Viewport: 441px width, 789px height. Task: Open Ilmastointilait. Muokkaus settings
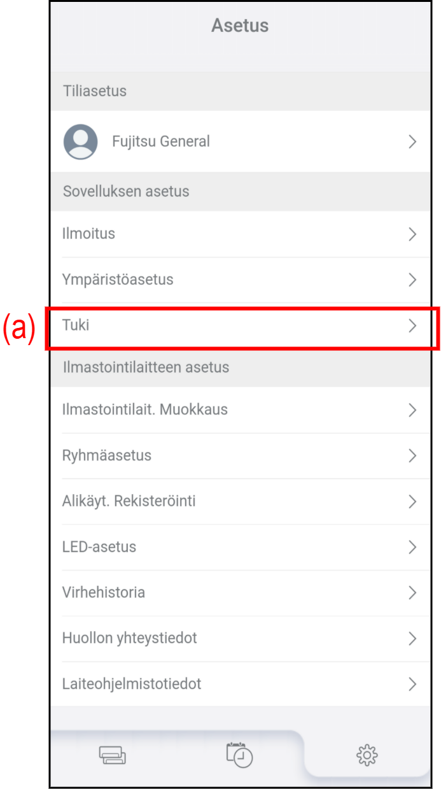pos(145,409)
